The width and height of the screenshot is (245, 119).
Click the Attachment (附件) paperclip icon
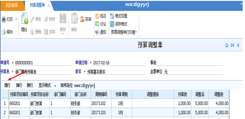[46, 19]
